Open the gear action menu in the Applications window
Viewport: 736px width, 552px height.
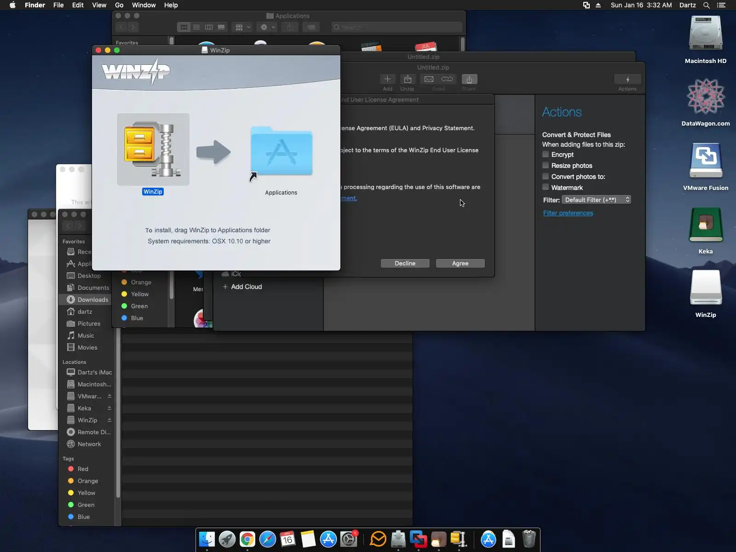tap(268, 27)
